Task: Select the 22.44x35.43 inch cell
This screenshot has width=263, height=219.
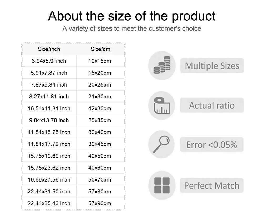Action: [49, 203]
